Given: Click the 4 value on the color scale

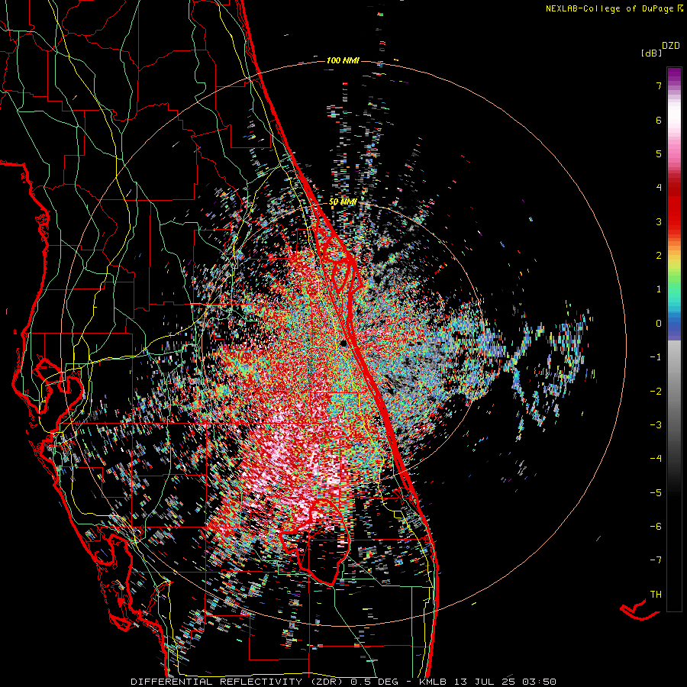Looking at the screenshot, I should click(x=659, y=188).
